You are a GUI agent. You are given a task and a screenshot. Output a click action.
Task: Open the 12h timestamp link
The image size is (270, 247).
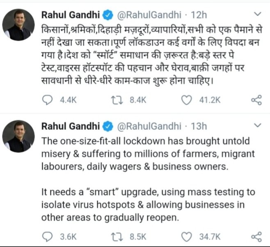tap(199, 15)
